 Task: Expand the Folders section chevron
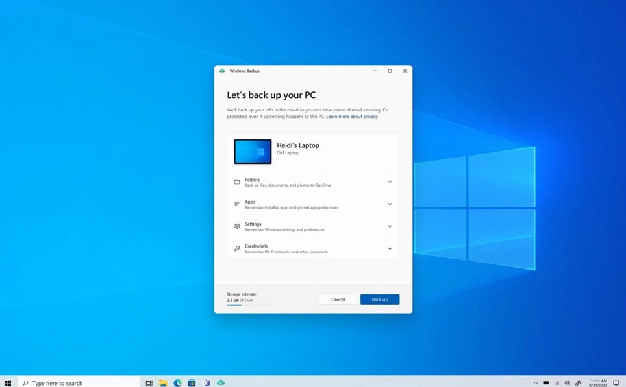[x=390, y=182]
